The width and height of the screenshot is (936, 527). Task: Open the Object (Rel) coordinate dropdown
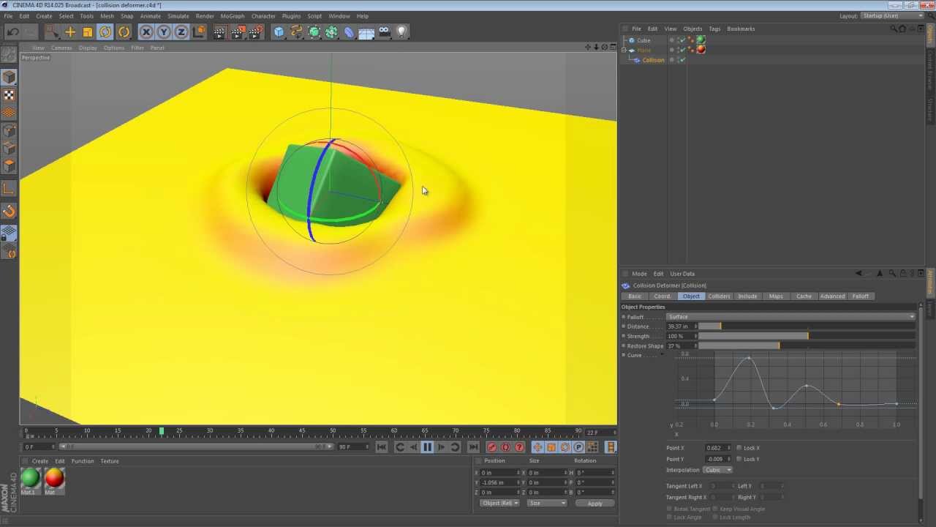500,504
